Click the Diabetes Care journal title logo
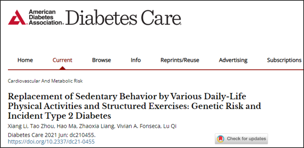 [x=123, y=17]
